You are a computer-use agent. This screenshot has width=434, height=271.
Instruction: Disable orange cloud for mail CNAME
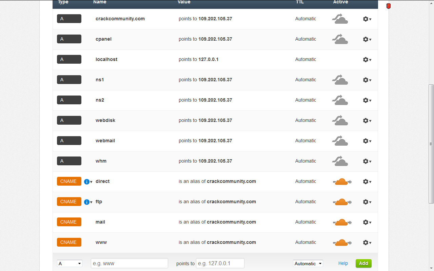[x=342, y=223]
